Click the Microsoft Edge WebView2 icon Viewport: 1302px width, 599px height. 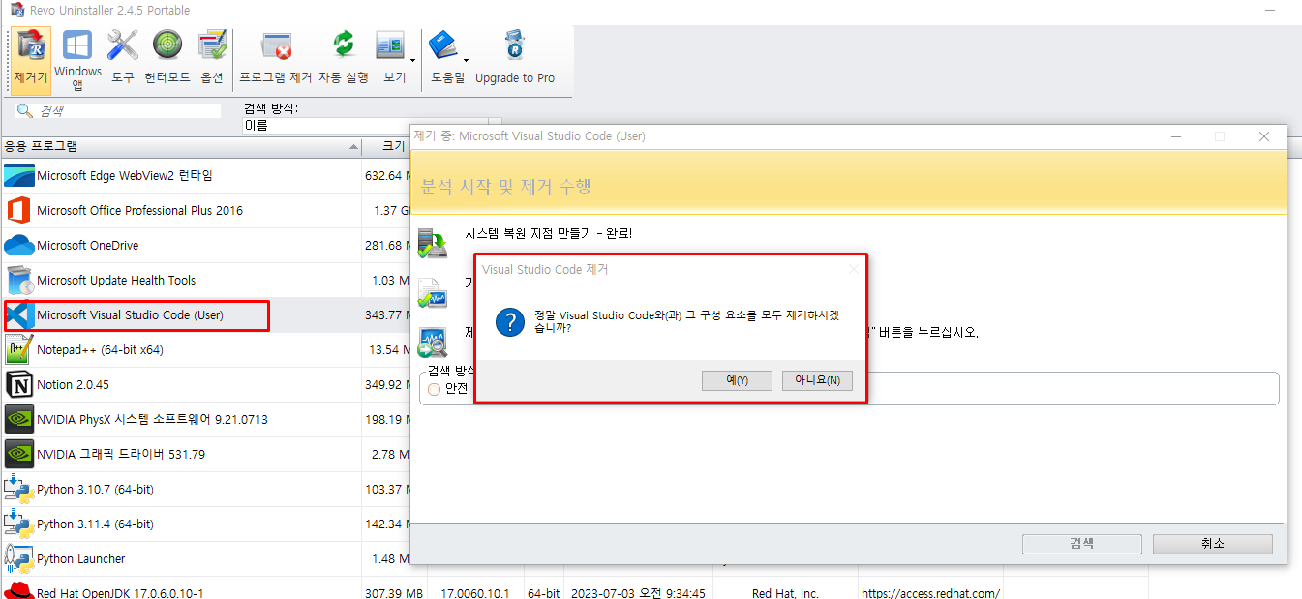click(18, 175)
